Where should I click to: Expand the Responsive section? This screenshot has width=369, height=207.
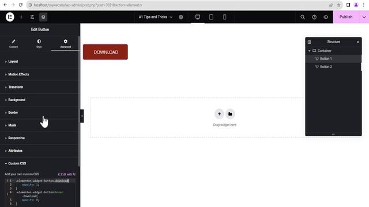click(x=40, y=138)
